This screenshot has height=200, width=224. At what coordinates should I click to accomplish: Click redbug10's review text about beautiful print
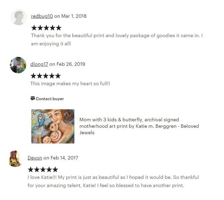[117, 40]
